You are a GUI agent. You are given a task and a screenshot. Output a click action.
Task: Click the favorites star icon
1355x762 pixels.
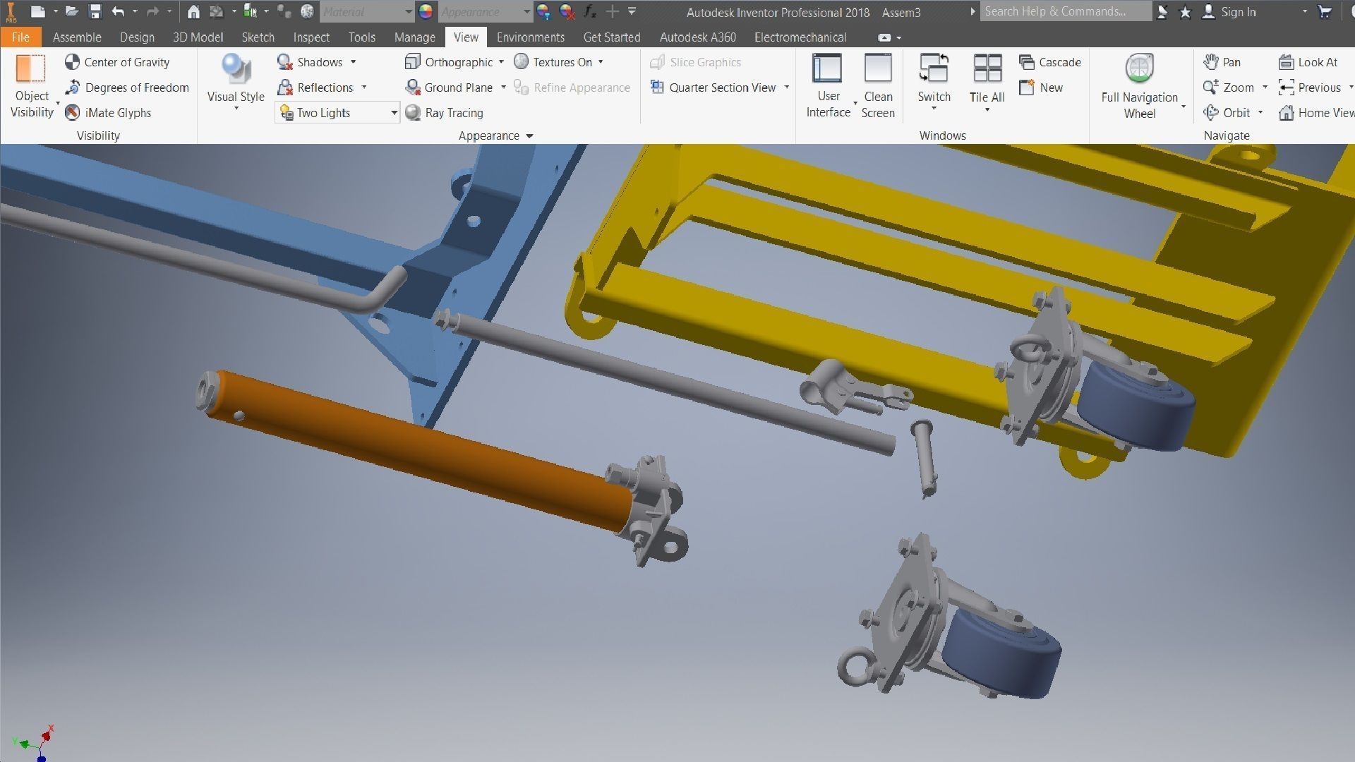coord(1186,11)
